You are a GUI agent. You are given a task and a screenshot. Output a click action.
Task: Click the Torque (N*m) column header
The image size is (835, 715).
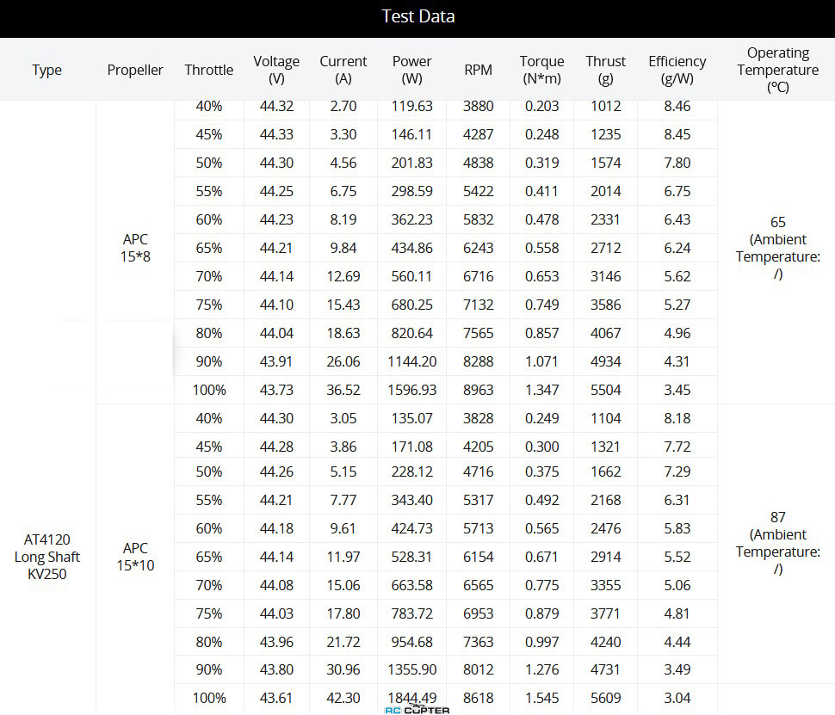tap(541, 70)
